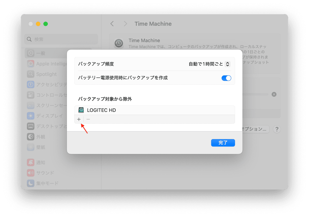Open 集中モード in the sidebar
This screenshot has height=217, width=309.
coord(47,183)
